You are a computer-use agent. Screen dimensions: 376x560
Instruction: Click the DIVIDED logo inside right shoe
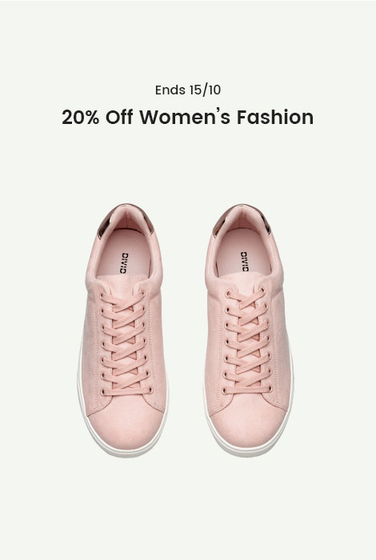pos(244,262)
